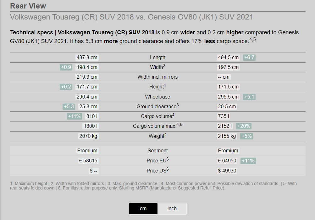Viewport: 315px width, 220px height.
Task: Select the GV80 wheelbase 295.5 cm
Action: point(228,97)
